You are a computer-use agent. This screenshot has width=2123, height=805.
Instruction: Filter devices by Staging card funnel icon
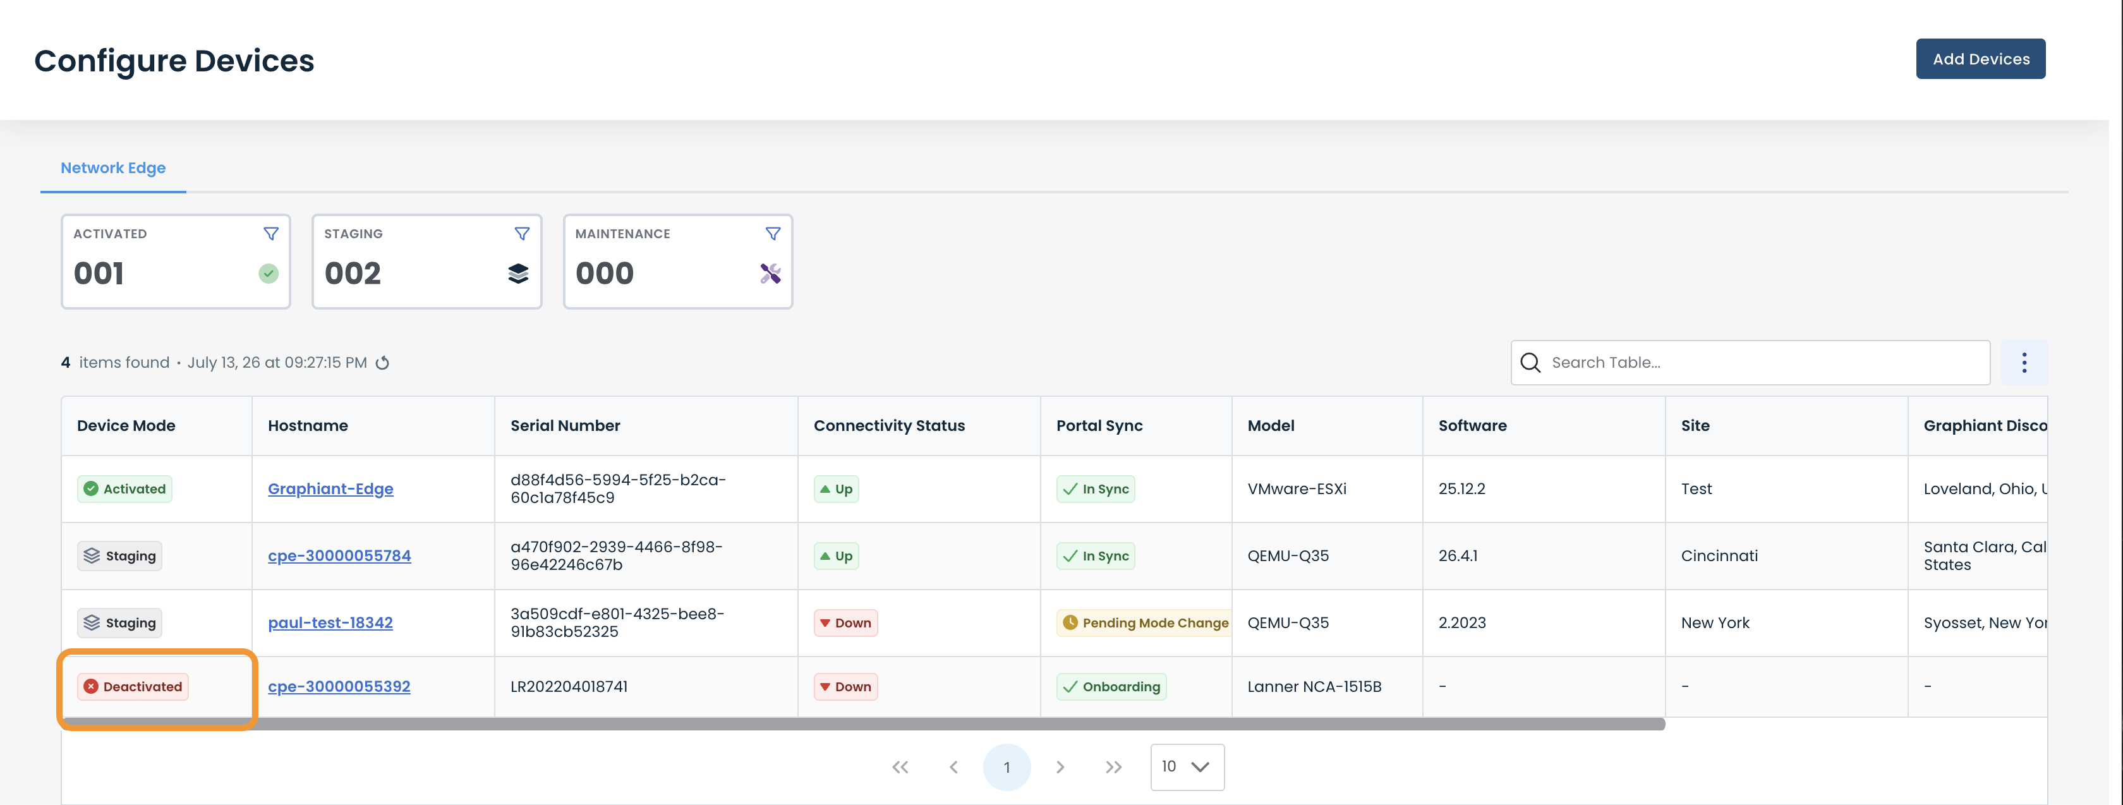[x=522, y=234]
